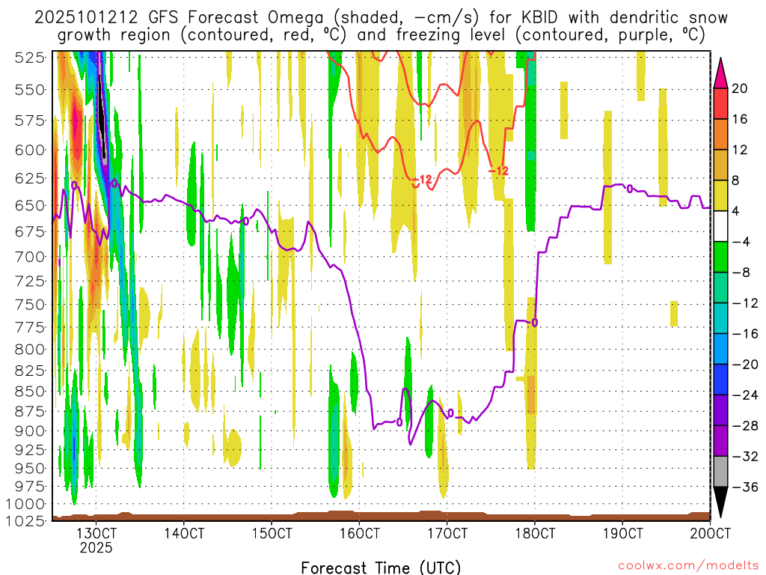Click the 160CT time axis label
The width and height of the screenshot is (766, 575).
tap(359, 532)
